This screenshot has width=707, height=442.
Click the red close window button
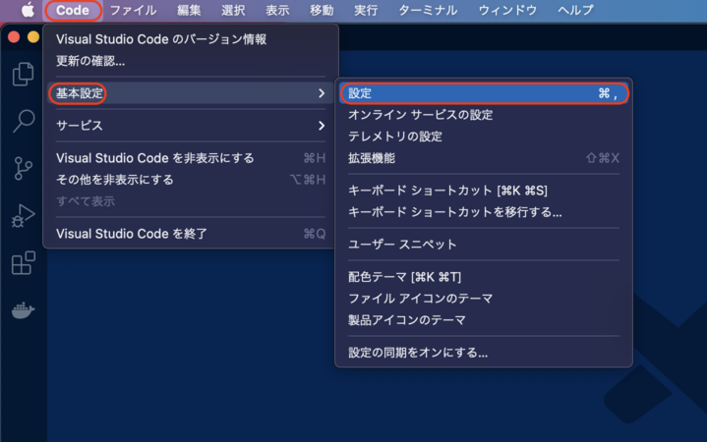click(14, 37)
